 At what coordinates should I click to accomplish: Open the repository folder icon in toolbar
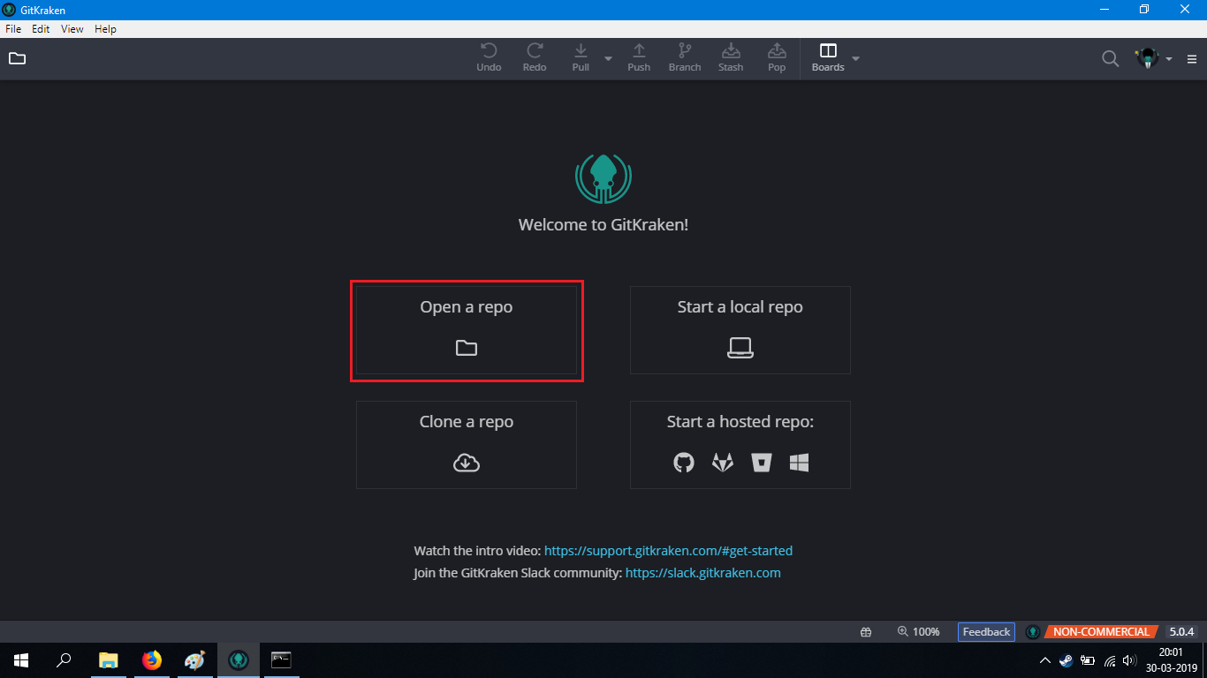(17, 58)
